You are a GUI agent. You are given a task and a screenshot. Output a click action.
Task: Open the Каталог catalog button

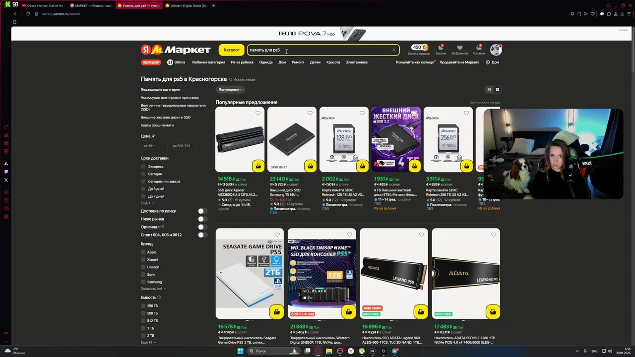pos(231,50)
